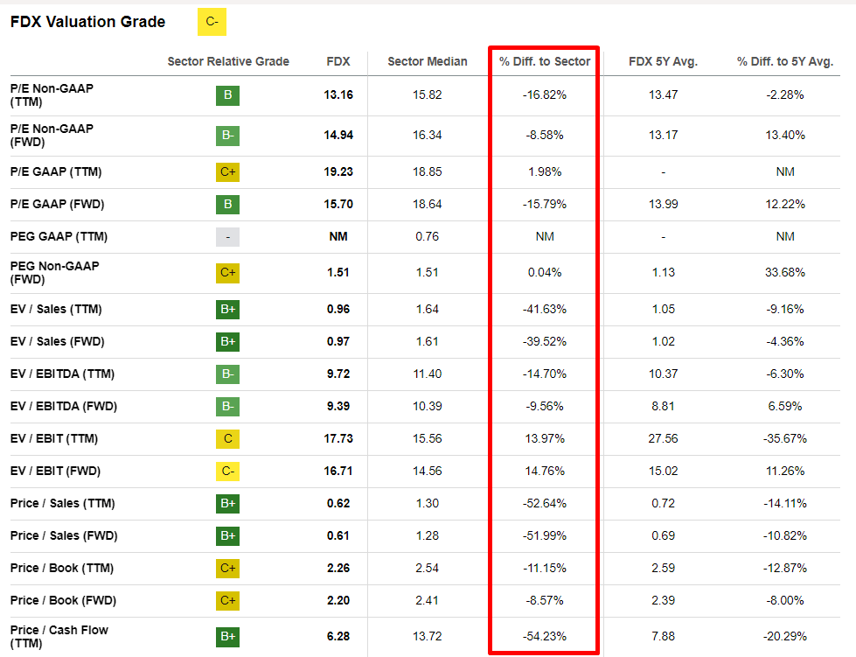Click the C+ grade badge for P/E GAAP (TTM)

[227, 172]
